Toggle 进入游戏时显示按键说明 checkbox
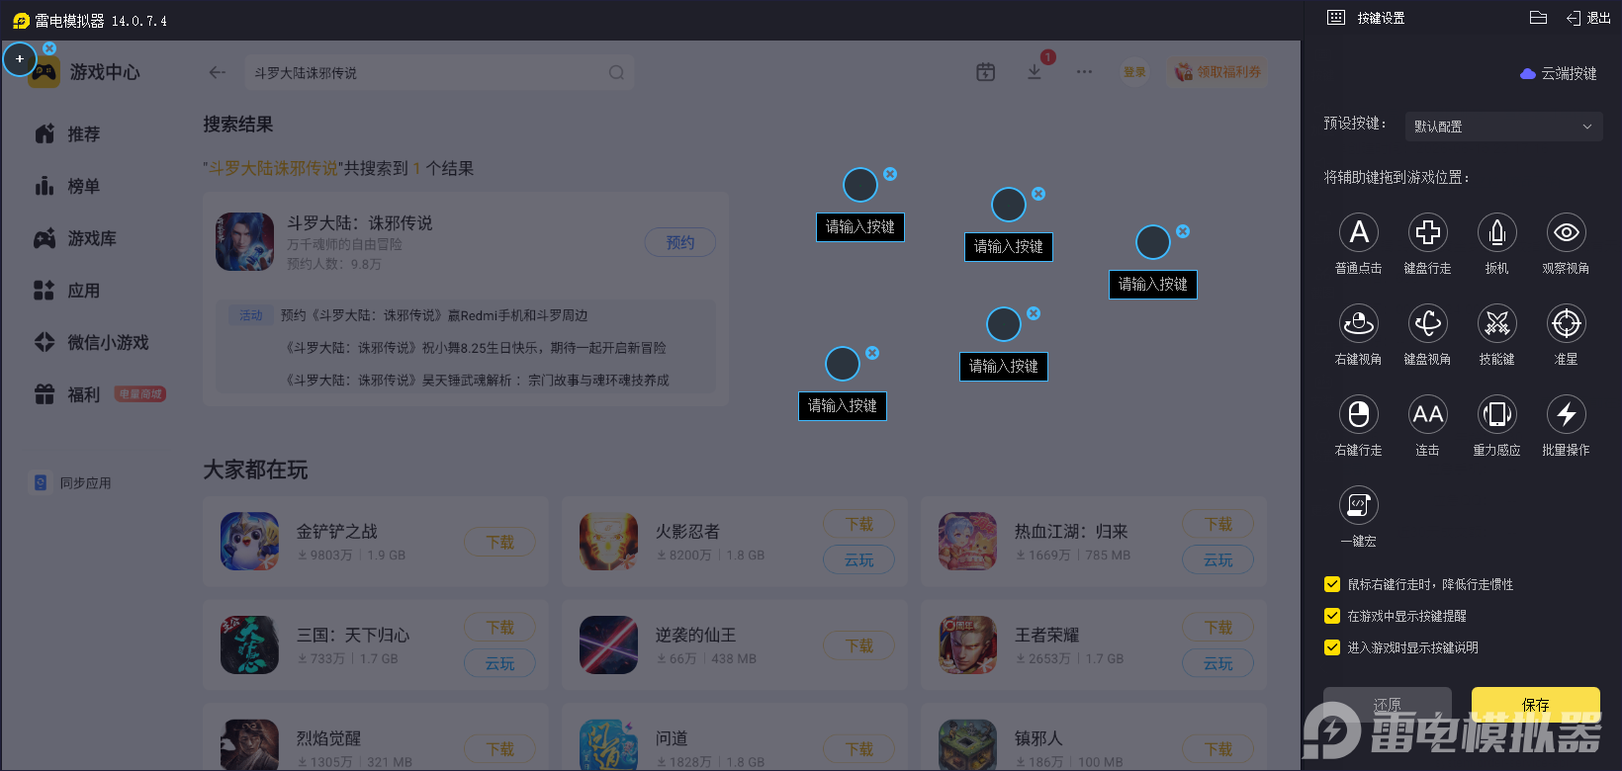The width and height of the screenshot is (1622, 771). click(x=1332, y=647)
